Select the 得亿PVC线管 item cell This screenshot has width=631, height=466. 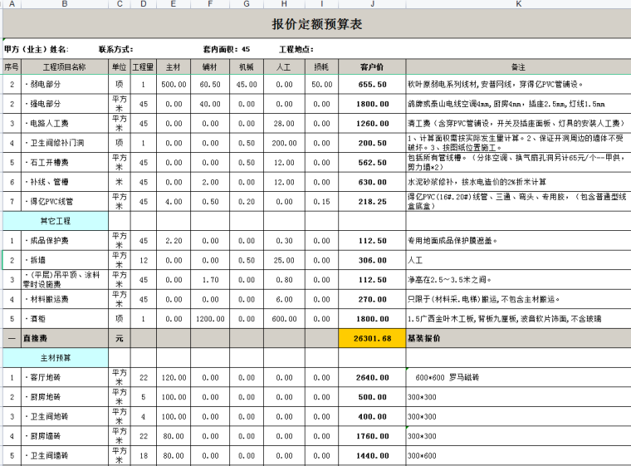pos(65,201)
